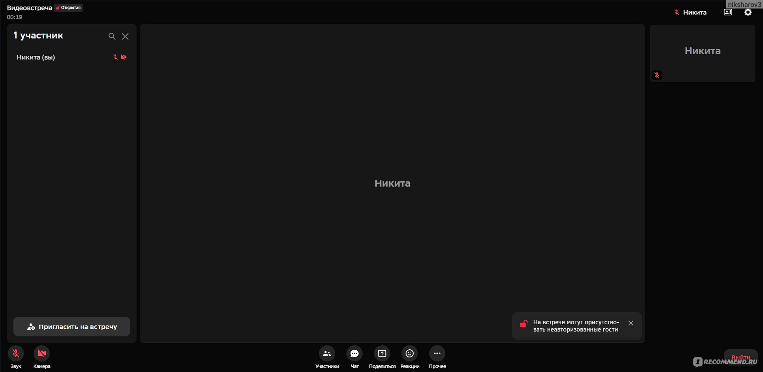Image resolution: width=763 pixels, height=372 pixels.
Task: Click the 1 участник heading
Action: click(38, 36)
